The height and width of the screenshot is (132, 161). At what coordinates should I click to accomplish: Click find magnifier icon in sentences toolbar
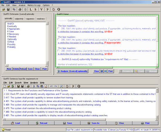tap(61, 86)
